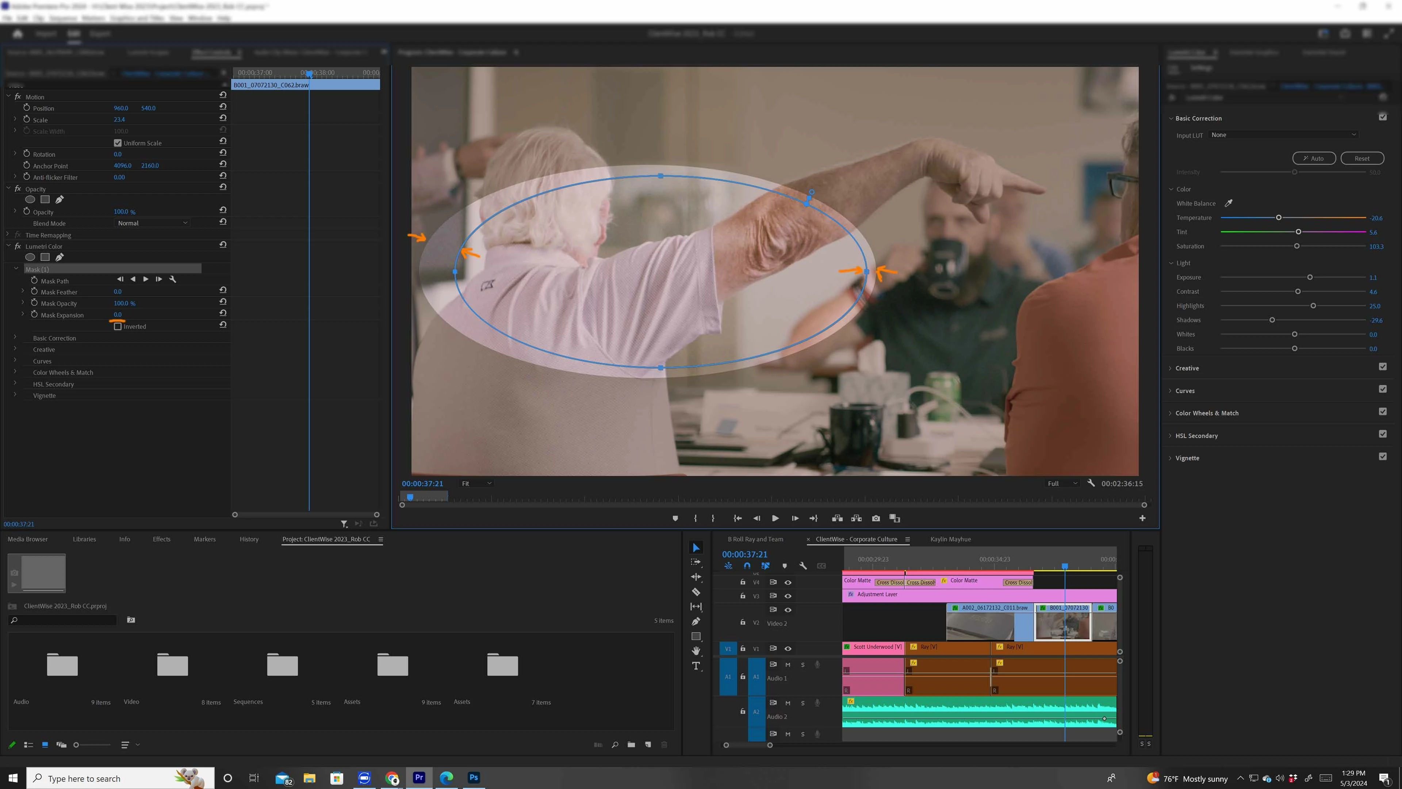Switch to the Effects panel tab
This screenshot has height=789, width=1402.
[161, 539]
